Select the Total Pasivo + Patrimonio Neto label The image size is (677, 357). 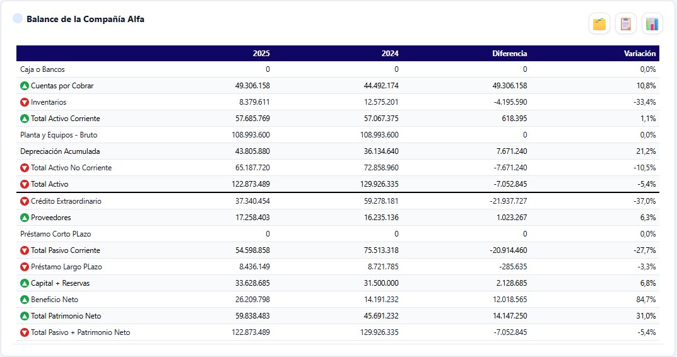coord(81,332)
